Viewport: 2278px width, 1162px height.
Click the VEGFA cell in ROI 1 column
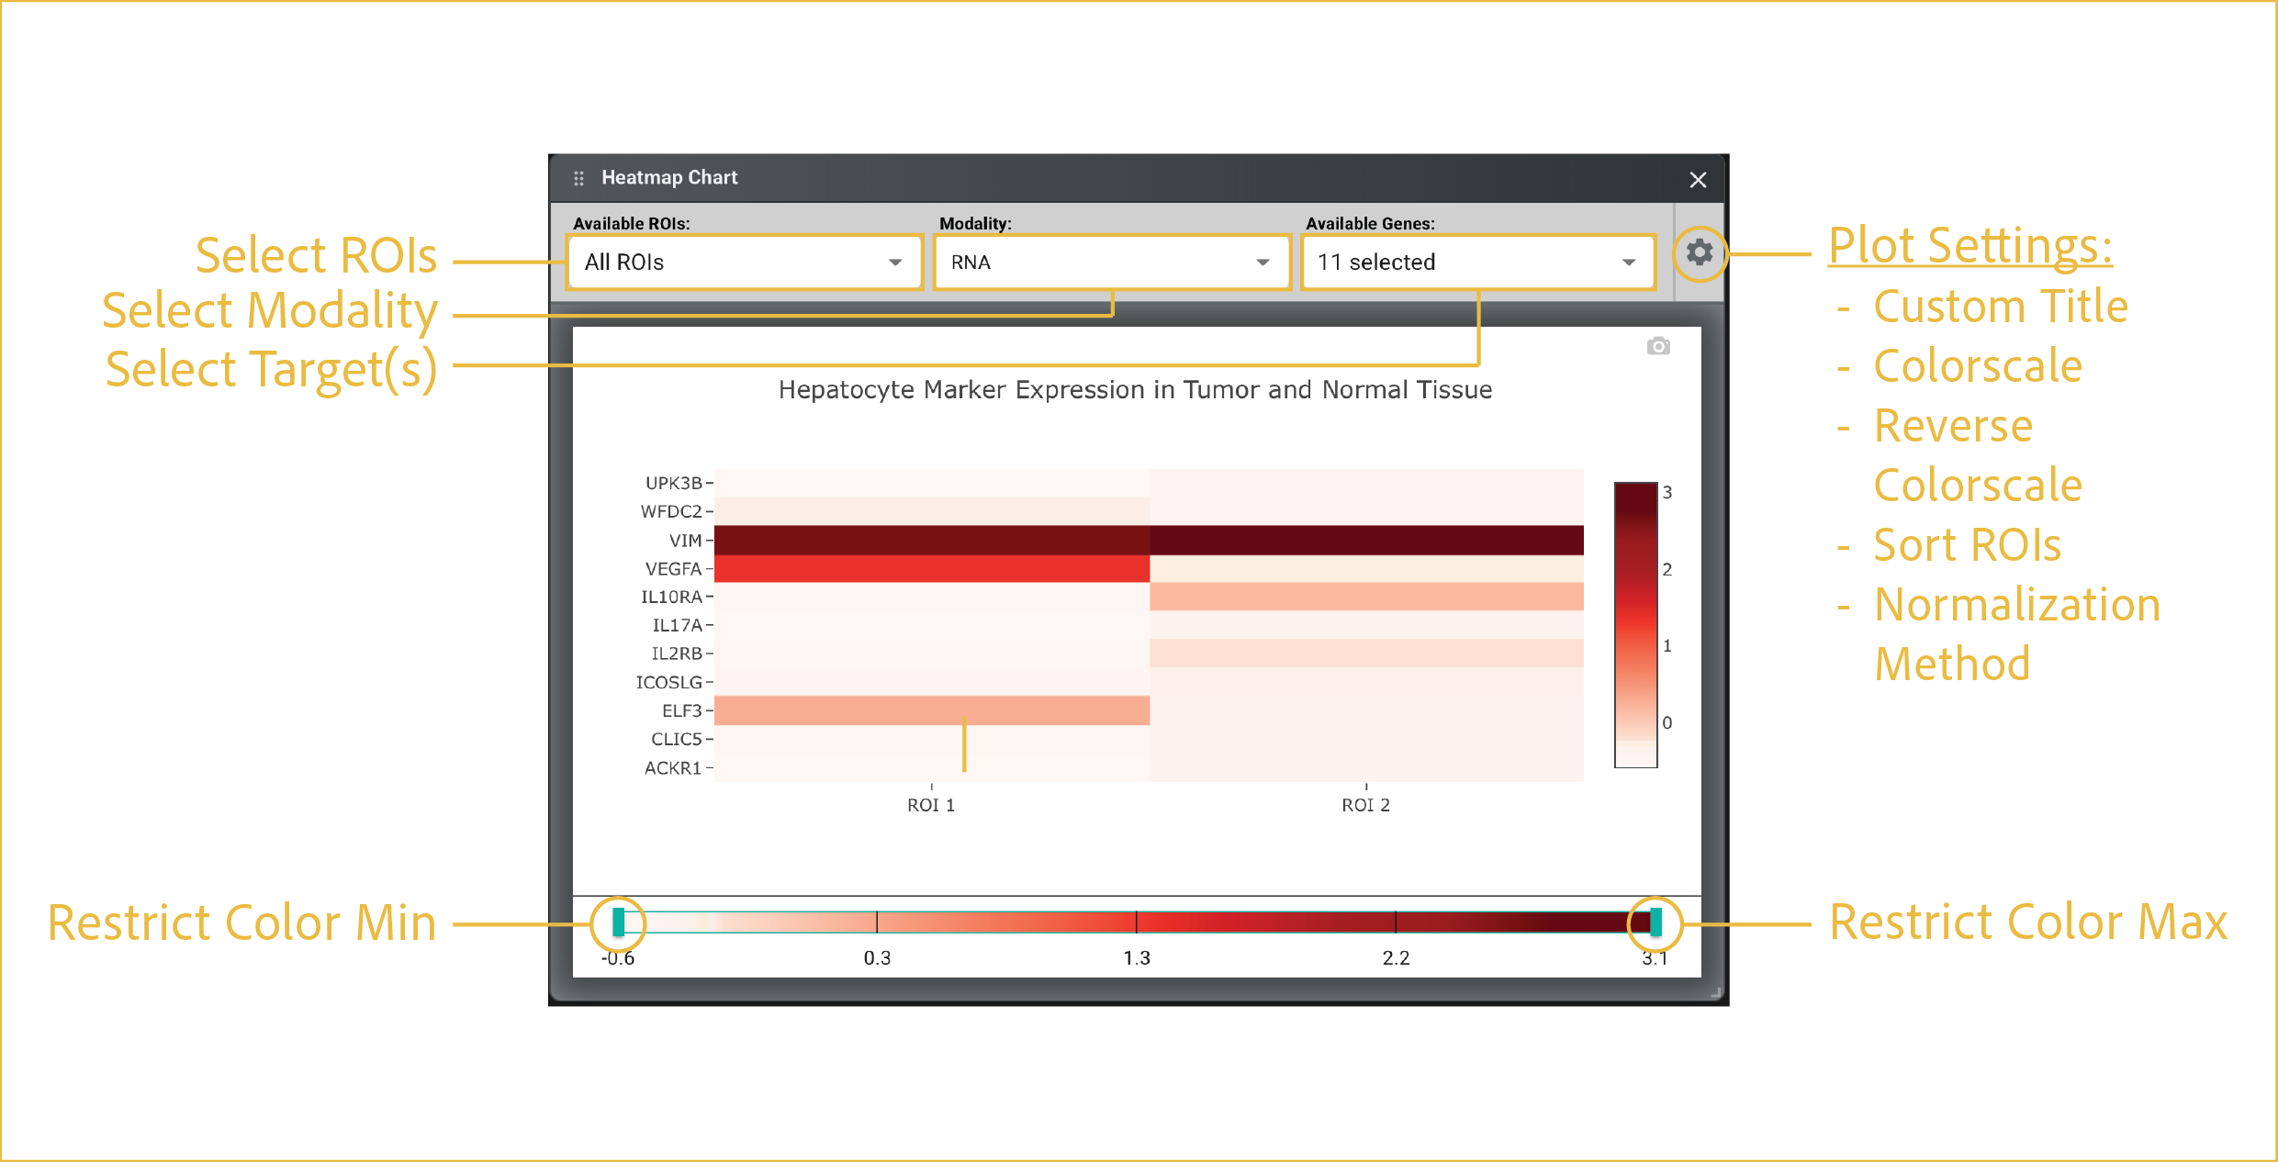(x=932, y=569)
